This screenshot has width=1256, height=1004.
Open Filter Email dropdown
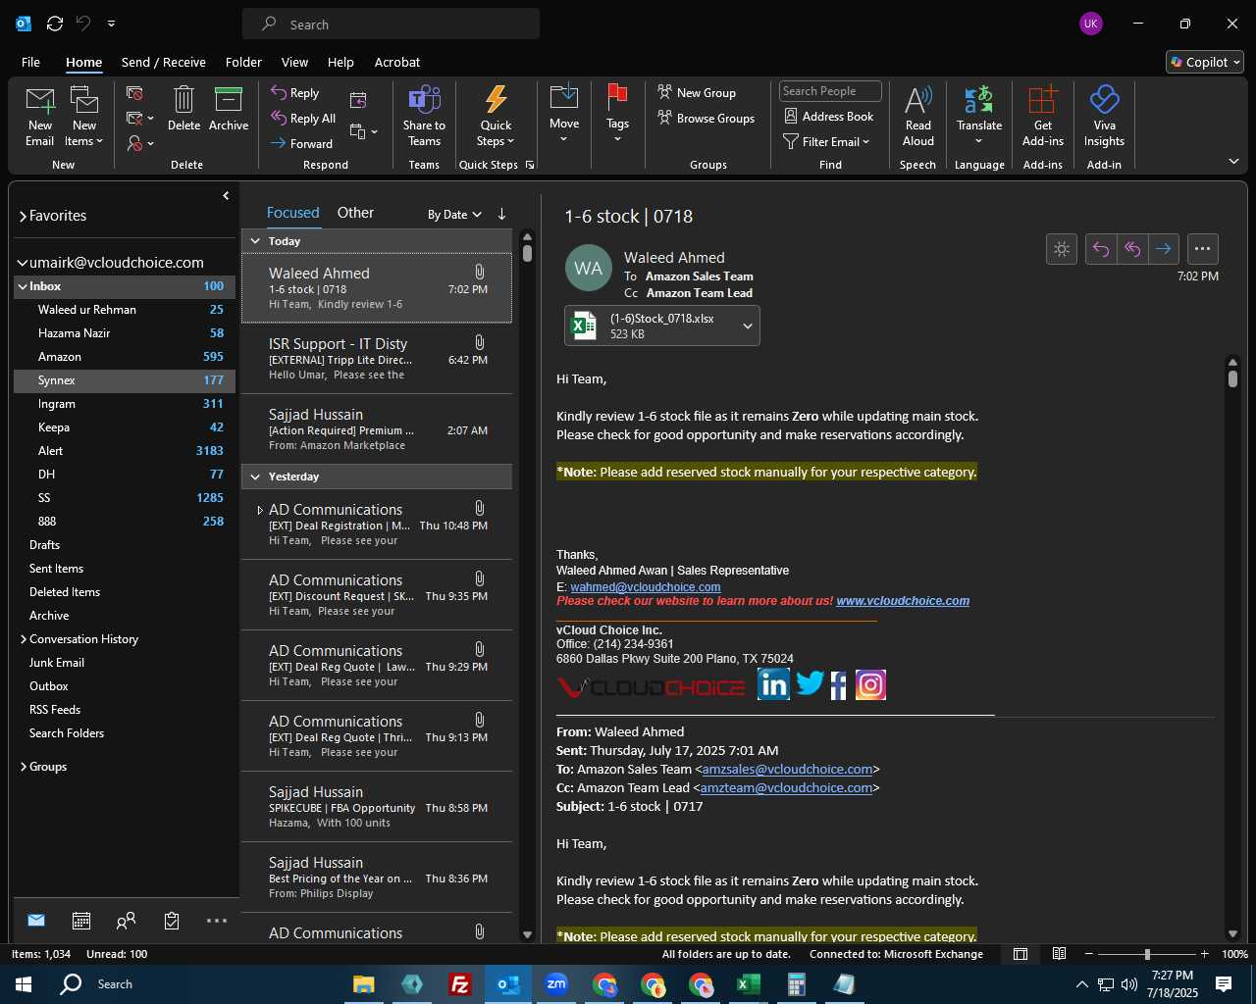(x=826, y=142)
